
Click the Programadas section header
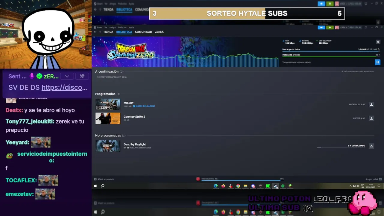[108, 94]
